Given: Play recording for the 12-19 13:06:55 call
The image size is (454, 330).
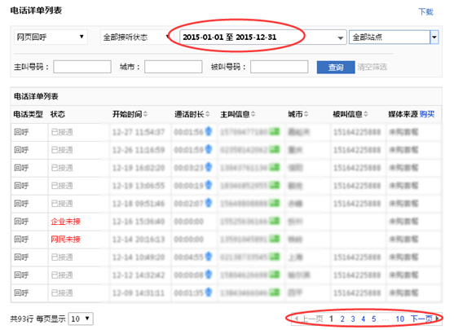Looking at the screenshot, I should tap(209, 185).
